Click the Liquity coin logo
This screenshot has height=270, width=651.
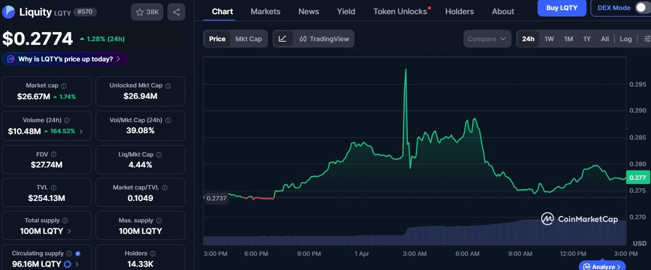coord(9,12)
